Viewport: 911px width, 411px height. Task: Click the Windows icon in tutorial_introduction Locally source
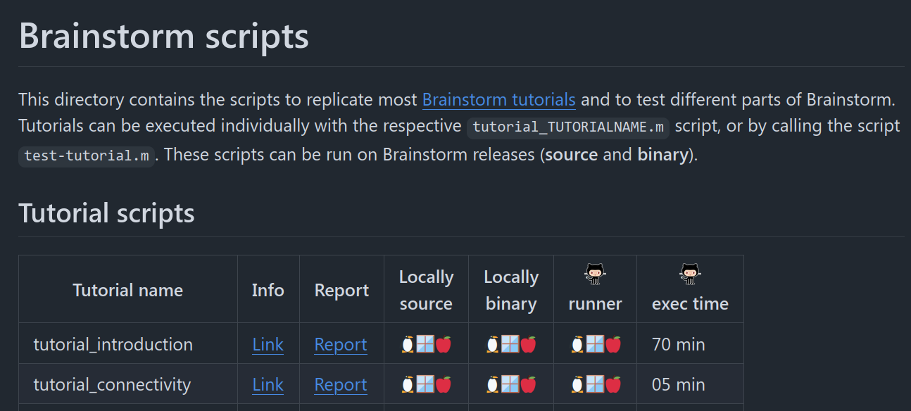tap(425, 345)
